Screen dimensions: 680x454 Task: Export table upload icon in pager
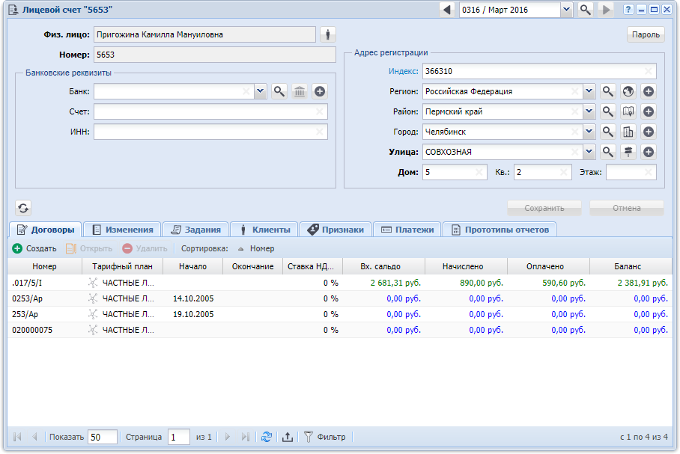point(287,437)
